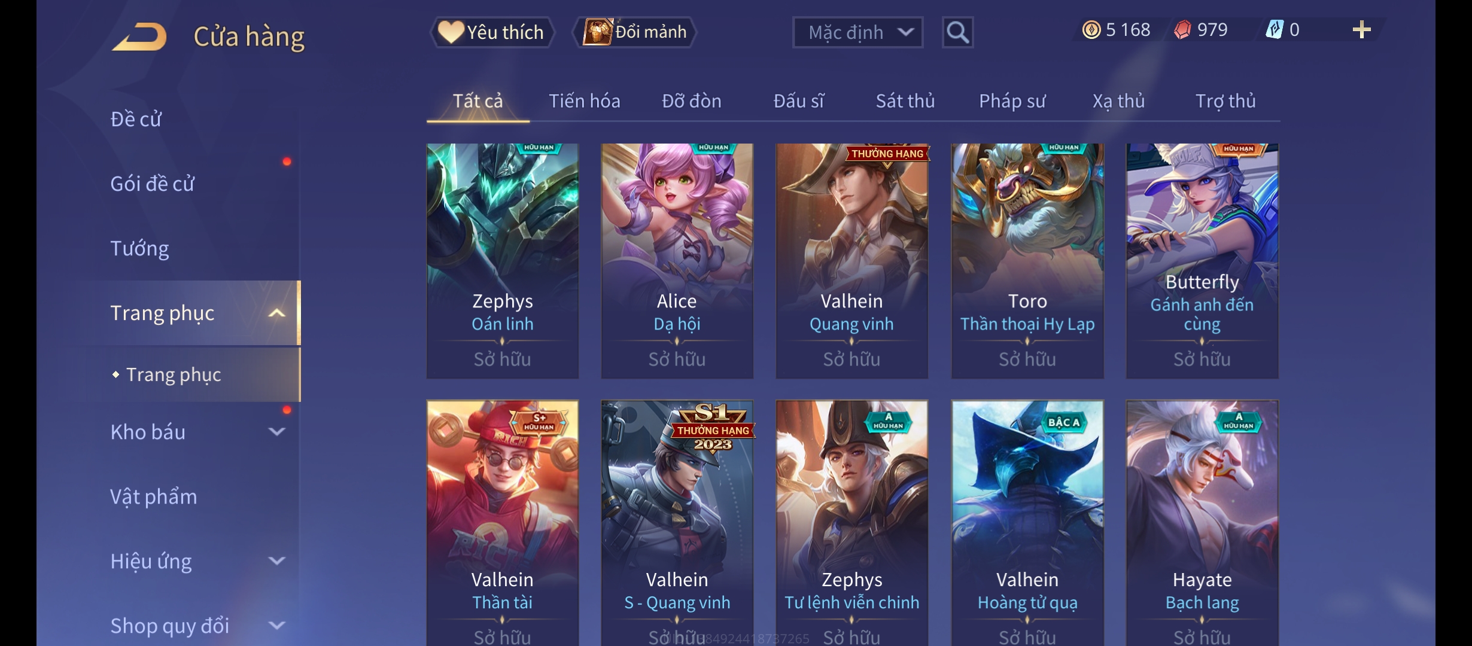
Task: Open the search magnifier icon
Action: tap(957, 32)
